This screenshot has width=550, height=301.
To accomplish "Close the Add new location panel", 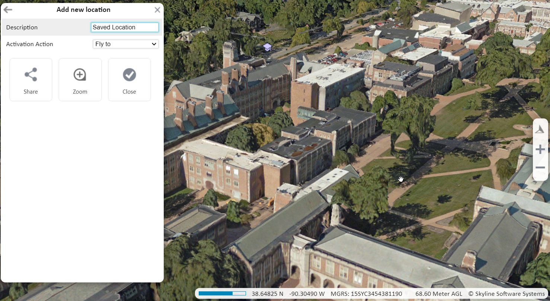I will click(157, 10).
